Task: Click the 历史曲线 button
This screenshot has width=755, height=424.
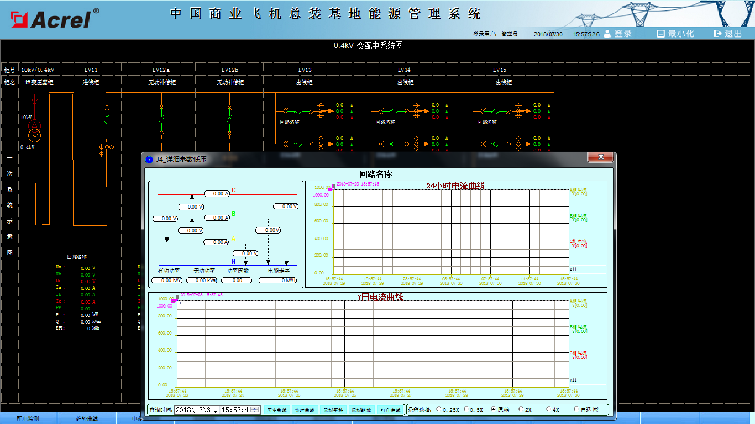Action: [277, 410]
